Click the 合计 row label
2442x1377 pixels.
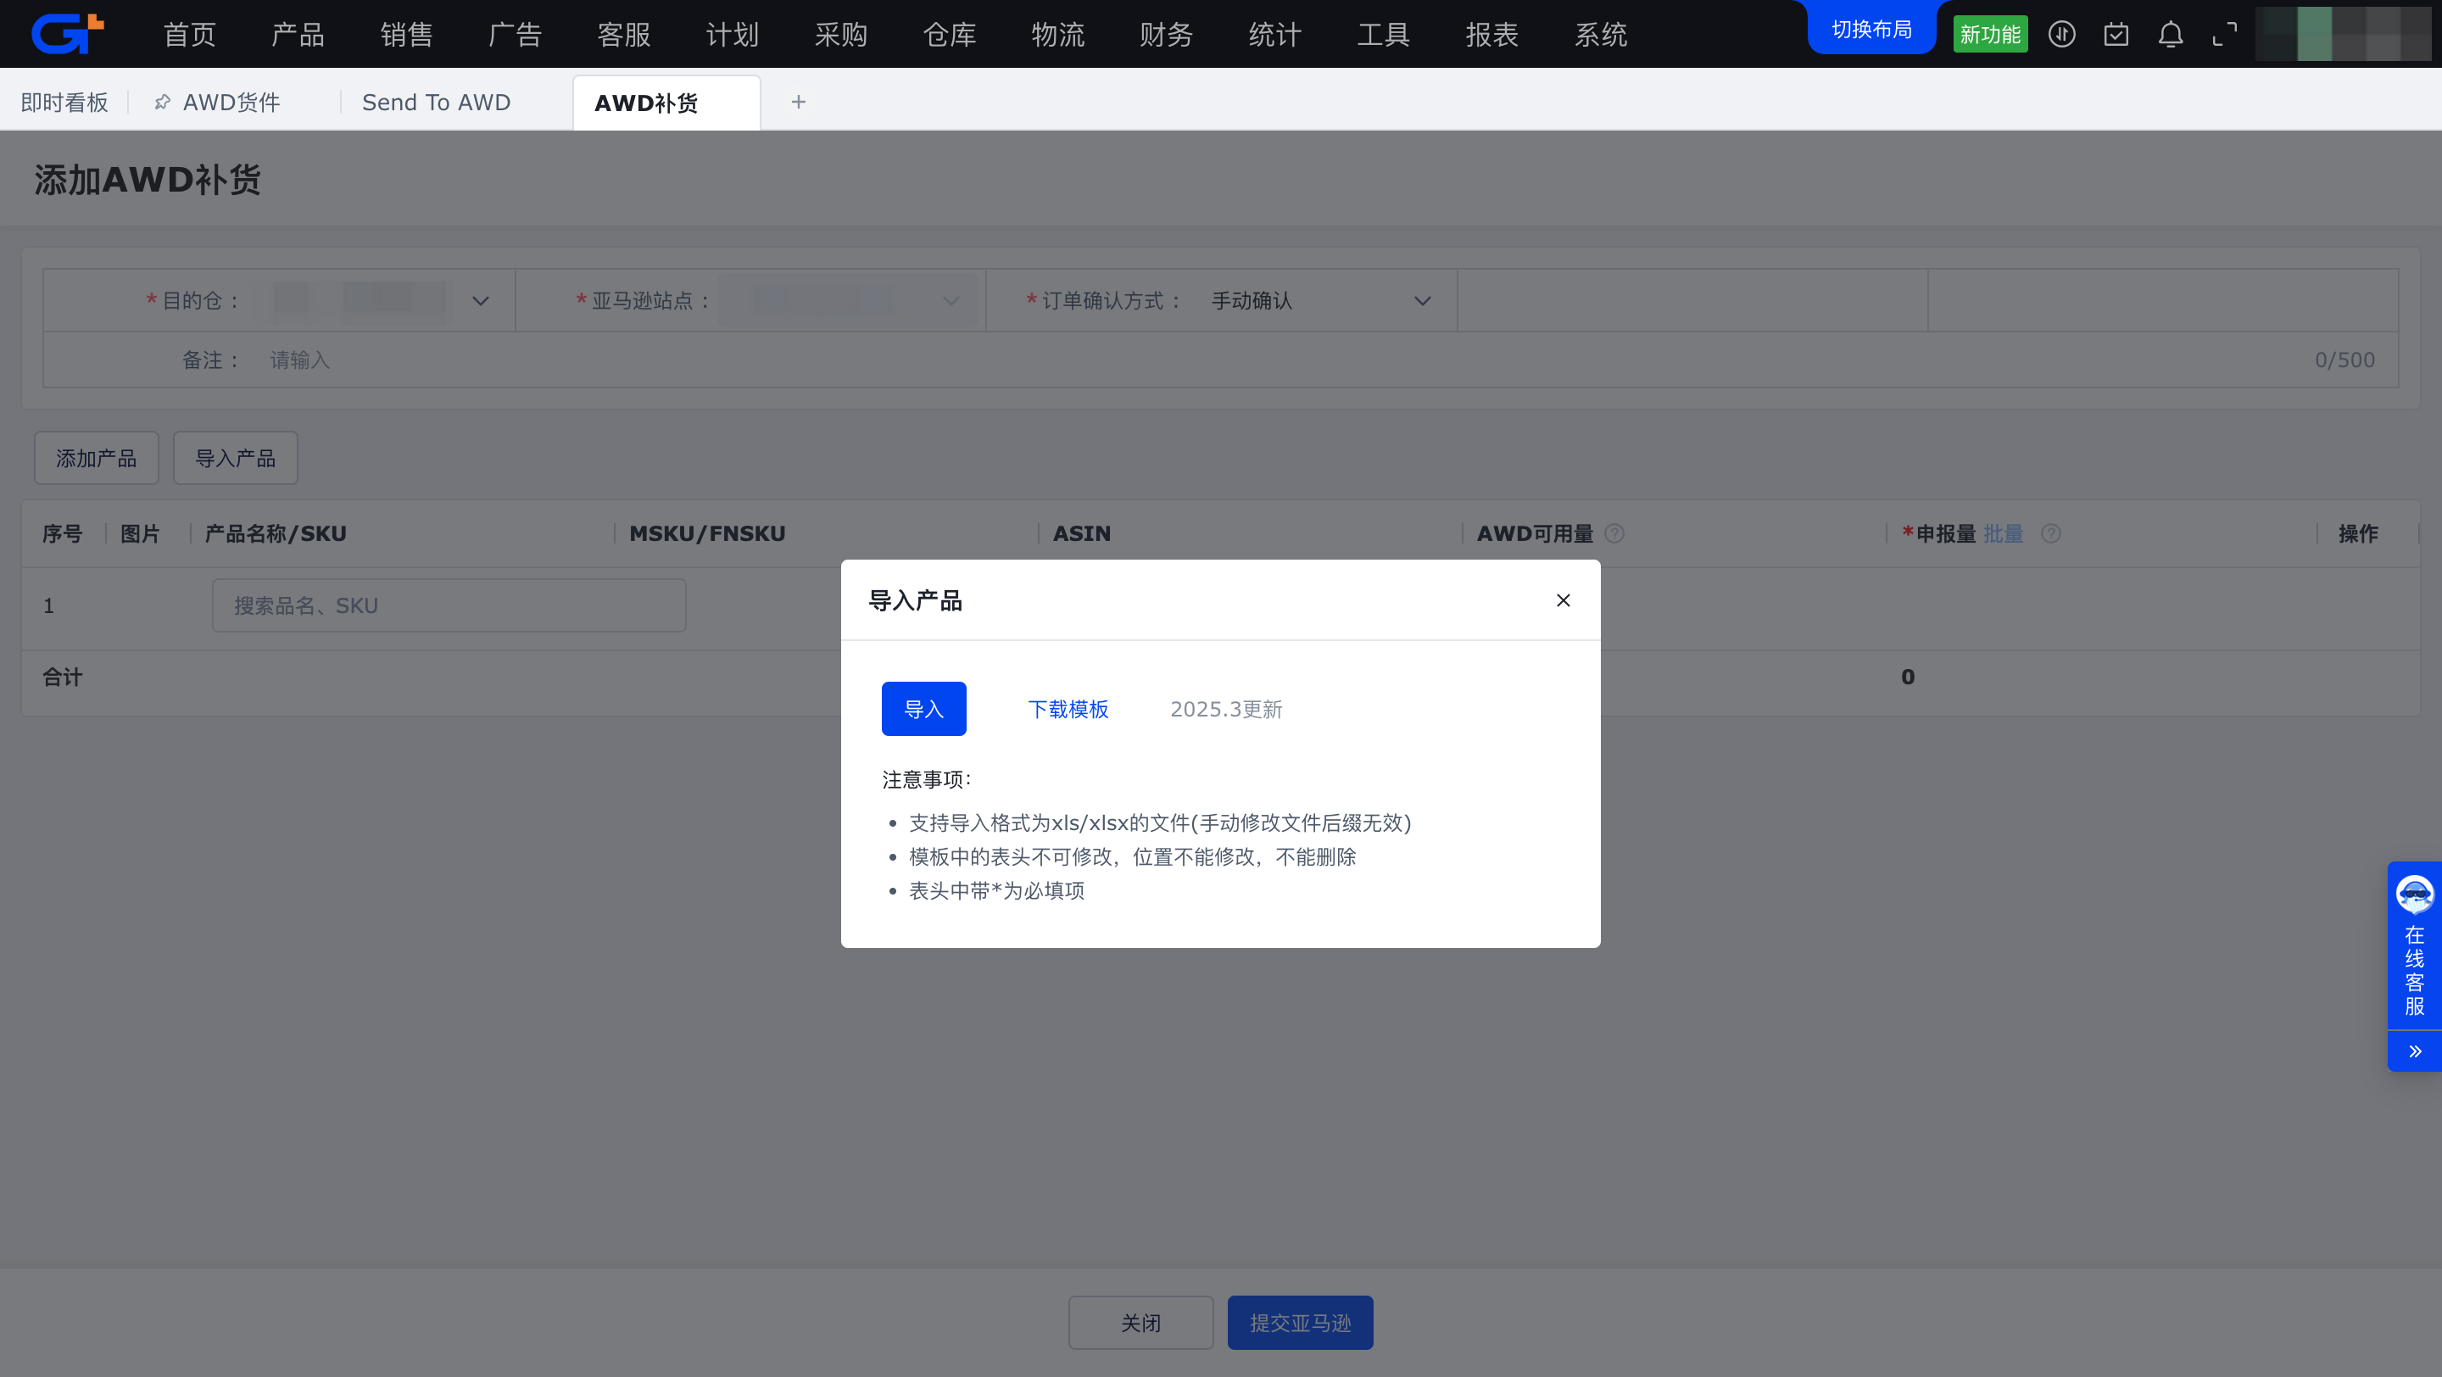click(x=63, y=677)
